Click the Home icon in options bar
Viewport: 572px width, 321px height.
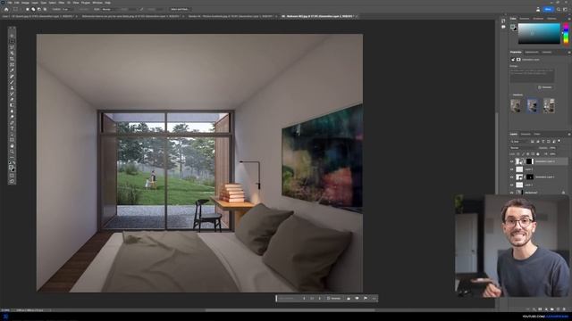coord(6,9)
